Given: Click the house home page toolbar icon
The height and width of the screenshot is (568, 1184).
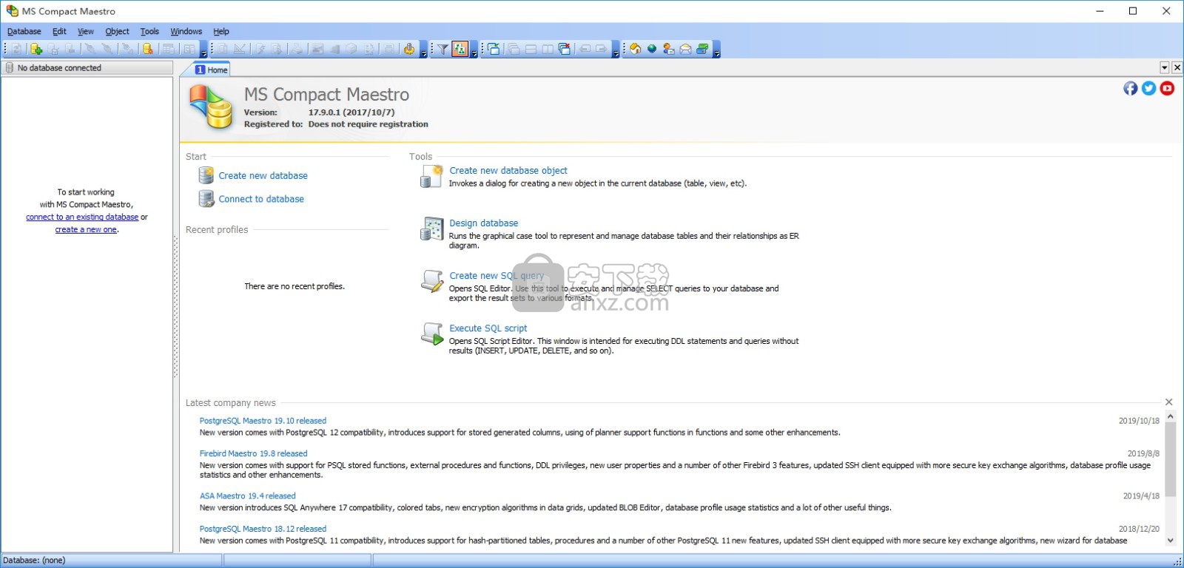Looking at the screenshot, I should (635, 49).
